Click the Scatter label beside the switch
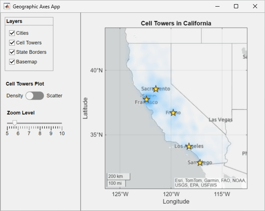Image resolution: width=265 pixels, height=211 pixels. pos(55,96)
